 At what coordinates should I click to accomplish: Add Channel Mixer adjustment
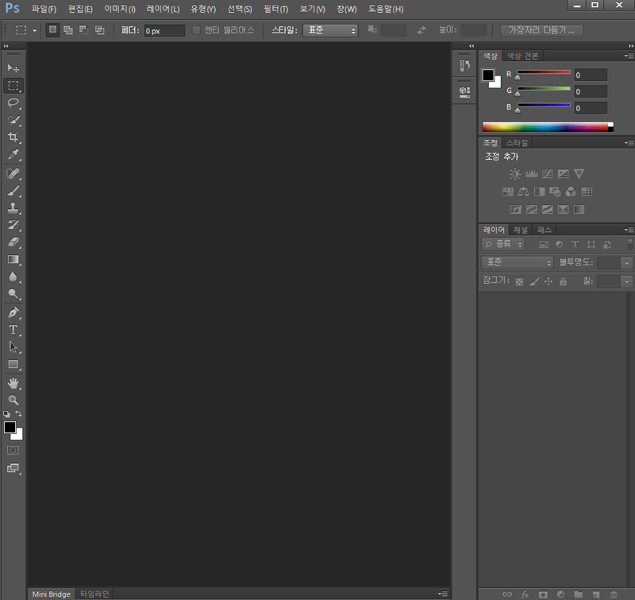[571, 192]
